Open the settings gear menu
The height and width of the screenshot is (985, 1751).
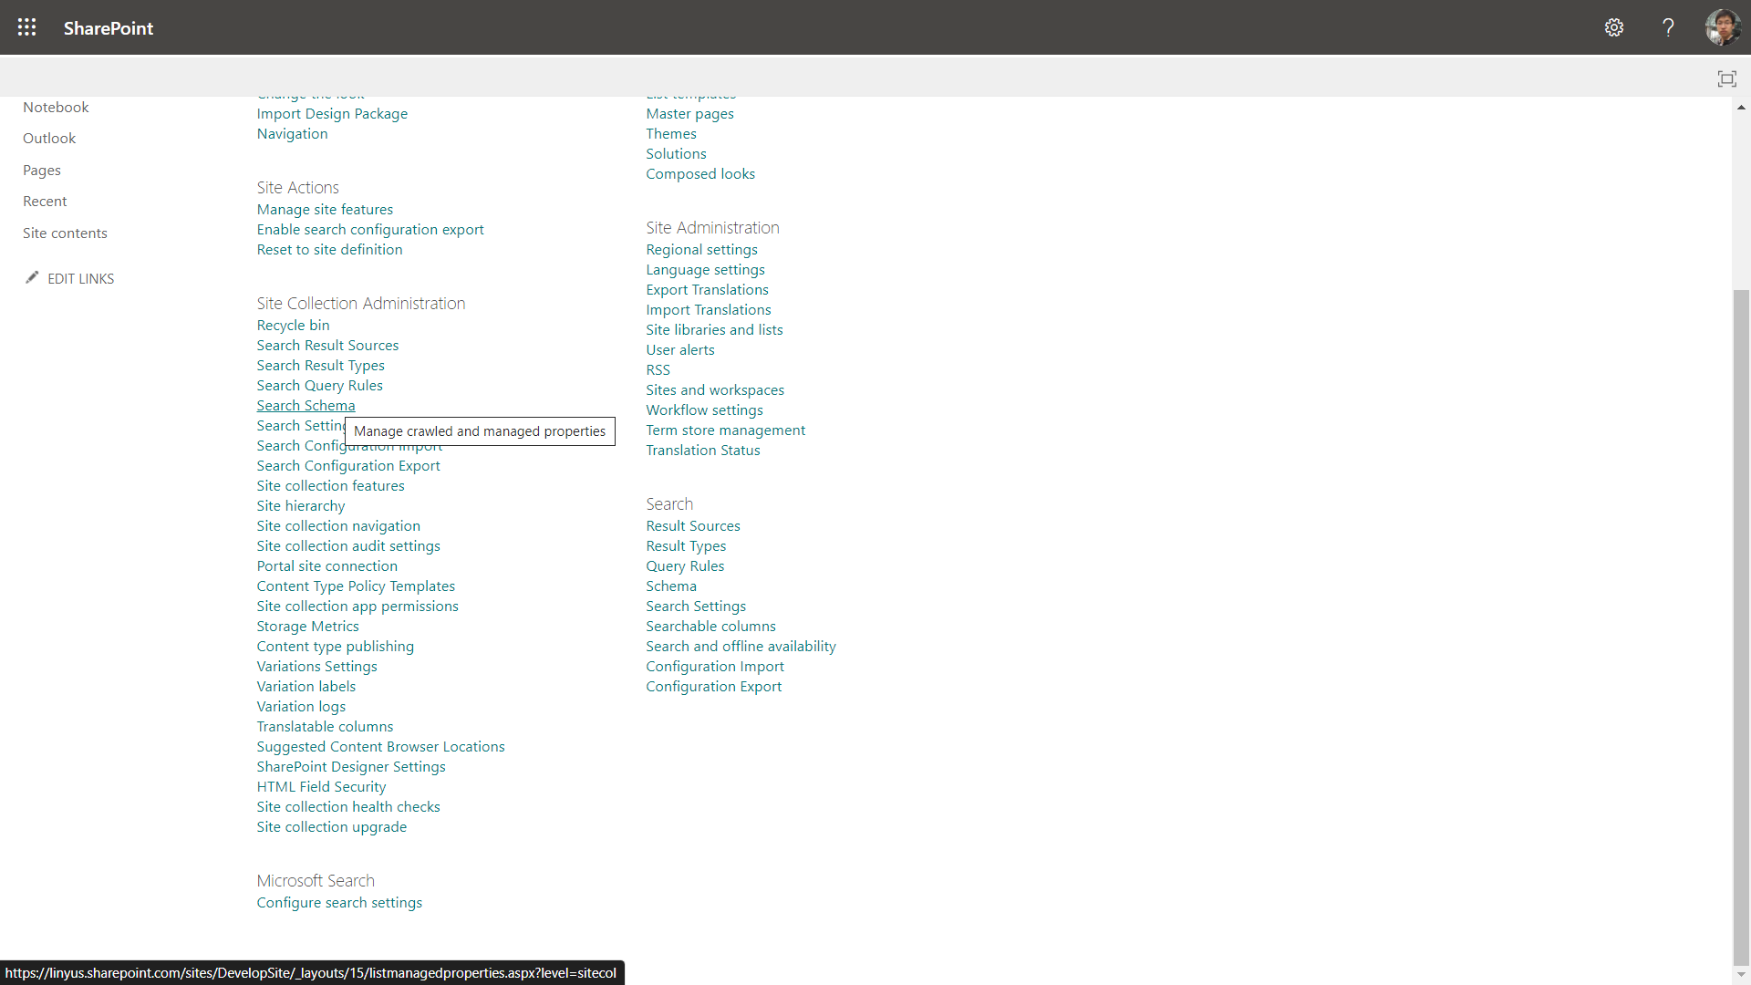coord(1614,27)
